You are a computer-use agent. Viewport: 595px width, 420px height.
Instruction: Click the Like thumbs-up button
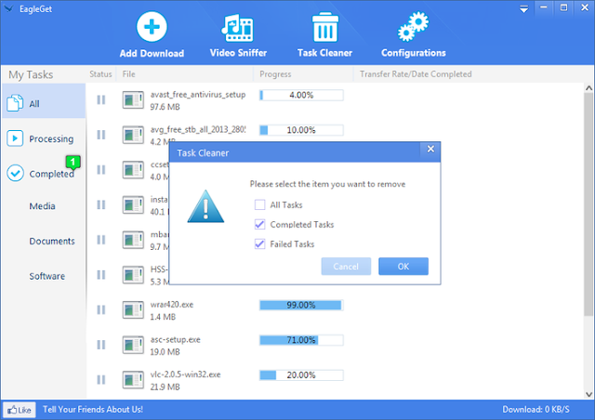pyautogui.click(x=20, y=410)
